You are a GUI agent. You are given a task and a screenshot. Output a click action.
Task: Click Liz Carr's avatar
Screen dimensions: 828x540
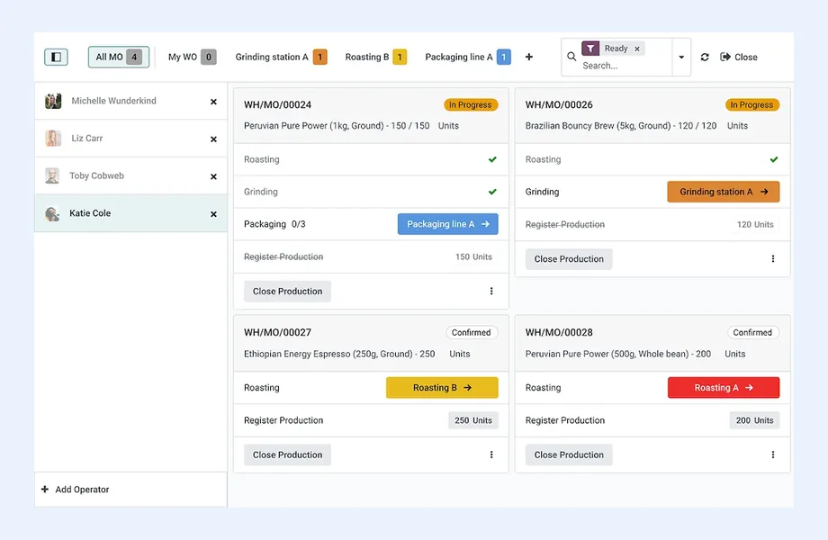(53, 139)
